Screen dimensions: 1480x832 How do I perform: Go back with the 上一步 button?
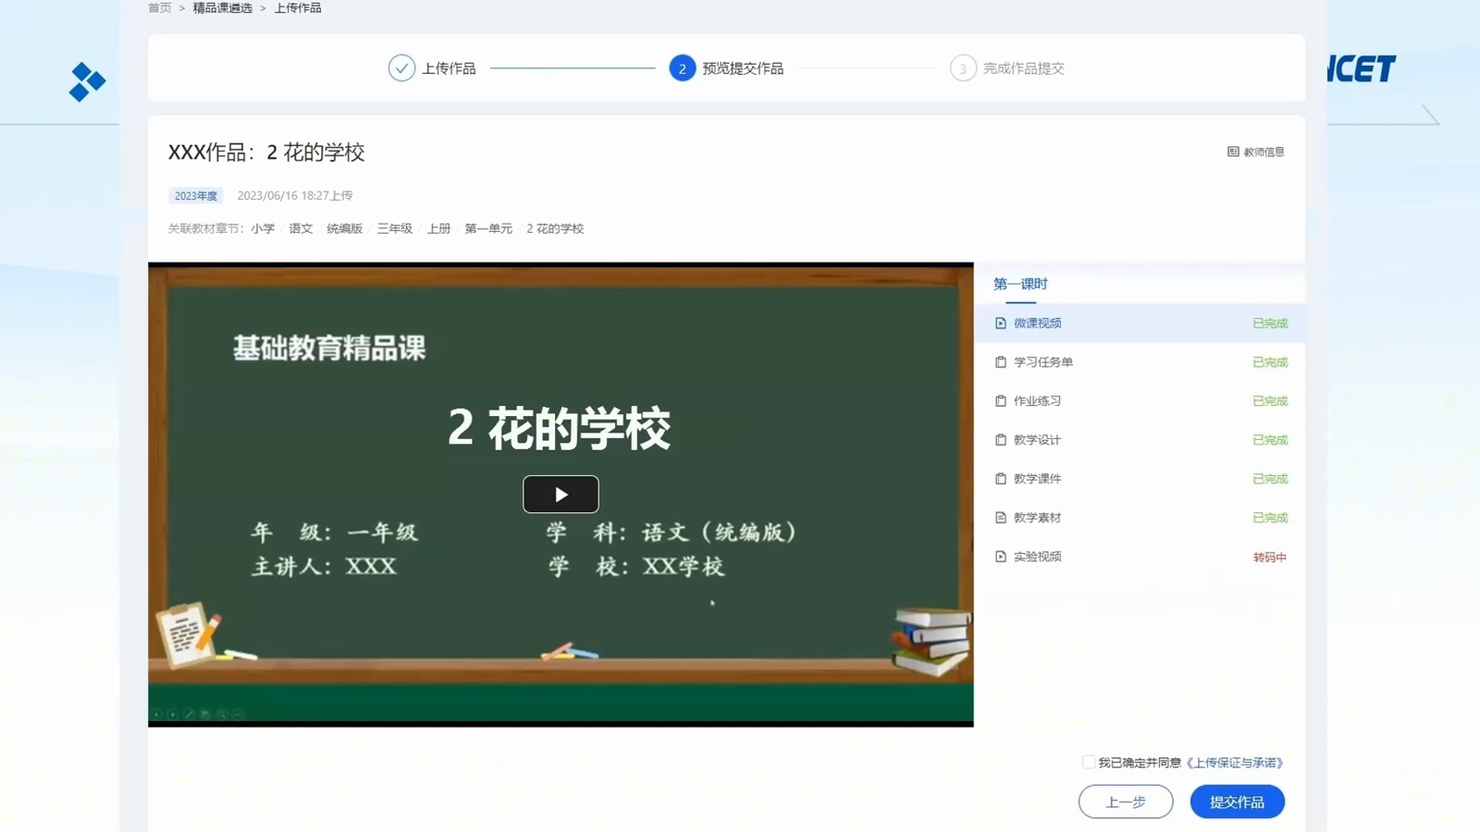pyautogui.click(x=1126, y=801)
